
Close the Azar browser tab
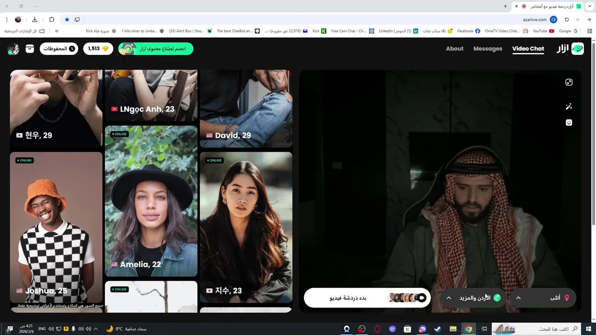point(516,6)
